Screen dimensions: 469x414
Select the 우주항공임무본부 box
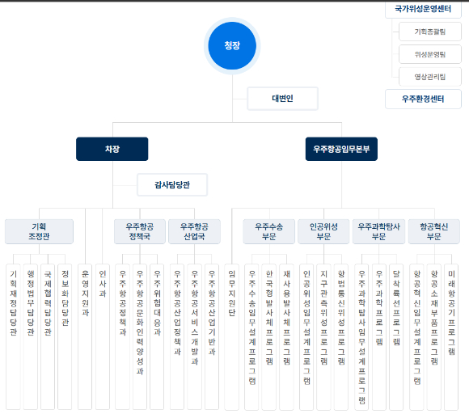point(341,149)
